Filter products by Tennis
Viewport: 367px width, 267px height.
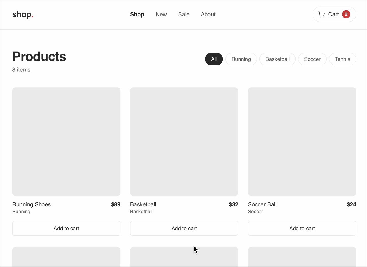click(x=343, y=59)
